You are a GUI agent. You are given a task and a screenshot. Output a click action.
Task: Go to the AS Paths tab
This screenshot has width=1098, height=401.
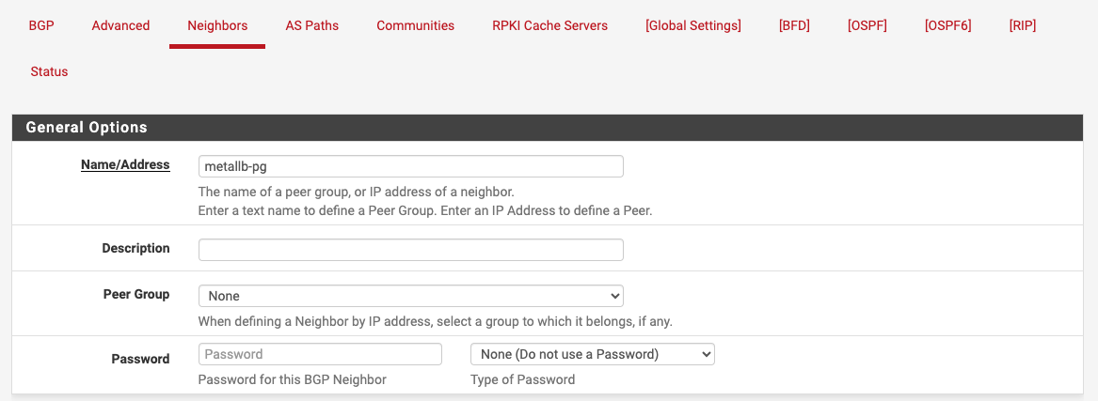312,25
